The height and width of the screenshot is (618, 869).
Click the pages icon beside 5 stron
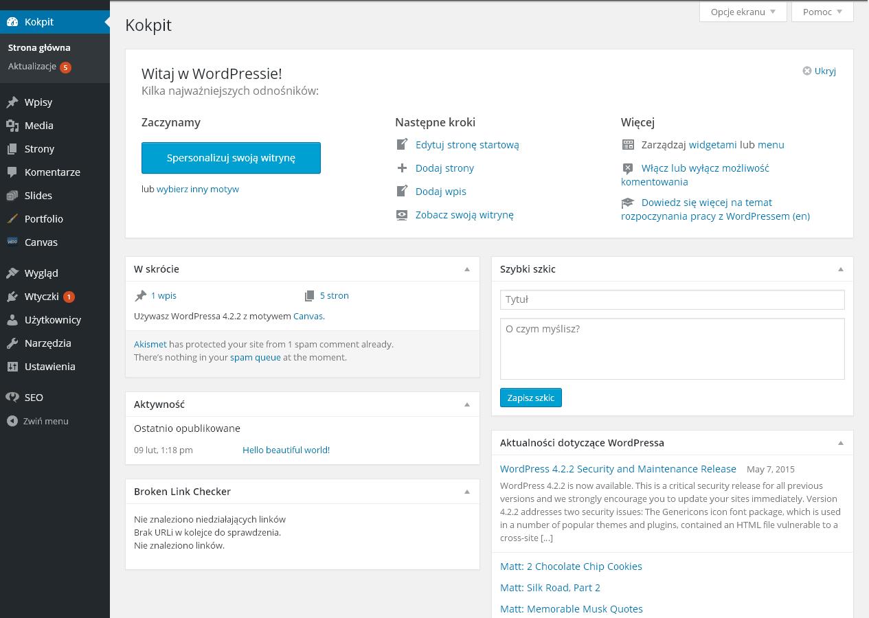[310, 296]
